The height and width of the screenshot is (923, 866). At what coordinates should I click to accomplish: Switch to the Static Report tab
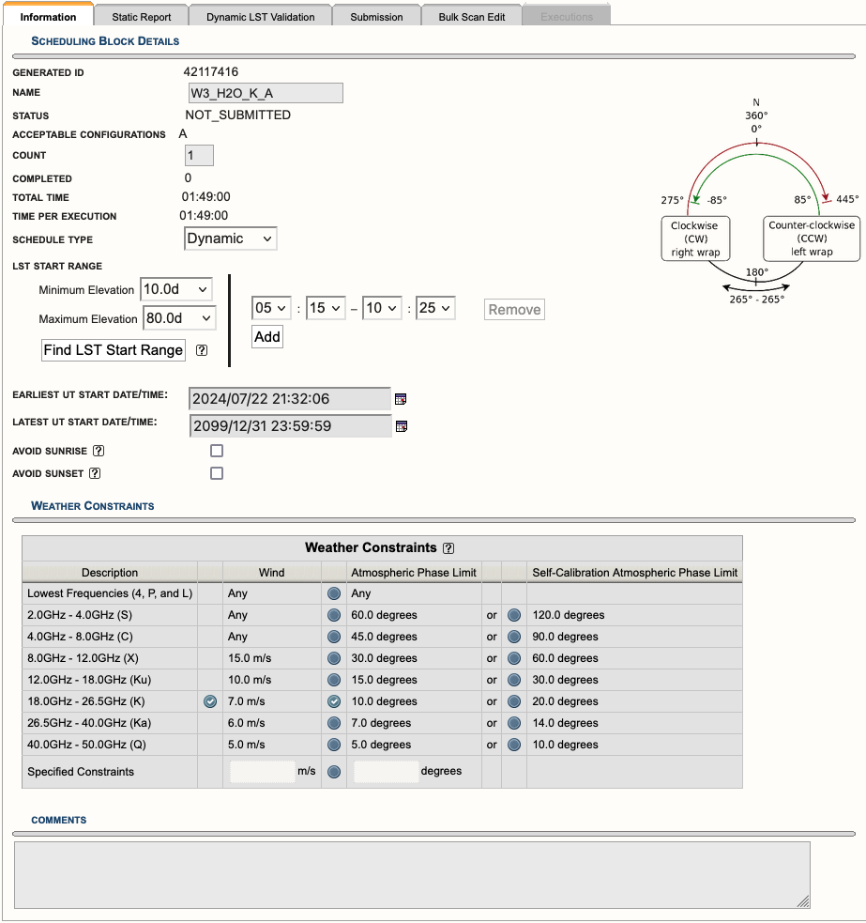tap(142, 17)
